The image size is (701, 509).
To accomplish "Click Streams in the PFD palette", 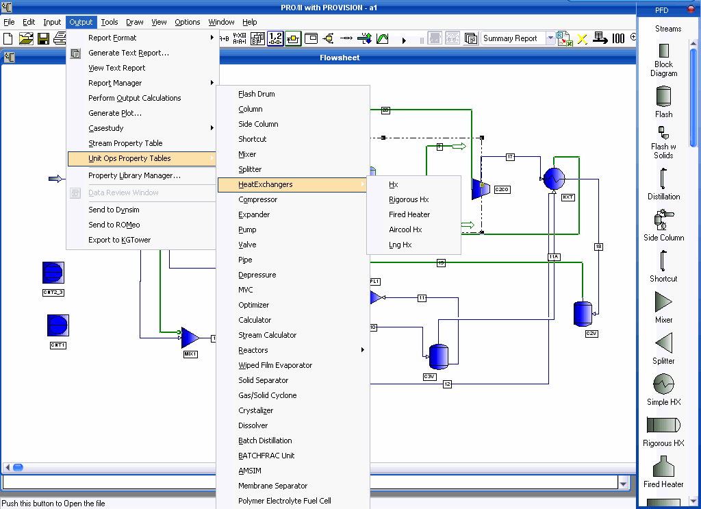I will 668,29.
